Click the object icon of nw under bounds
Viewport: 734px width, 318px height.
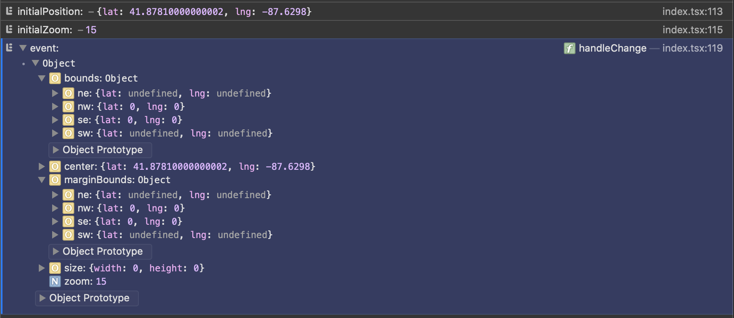[68, 107]
